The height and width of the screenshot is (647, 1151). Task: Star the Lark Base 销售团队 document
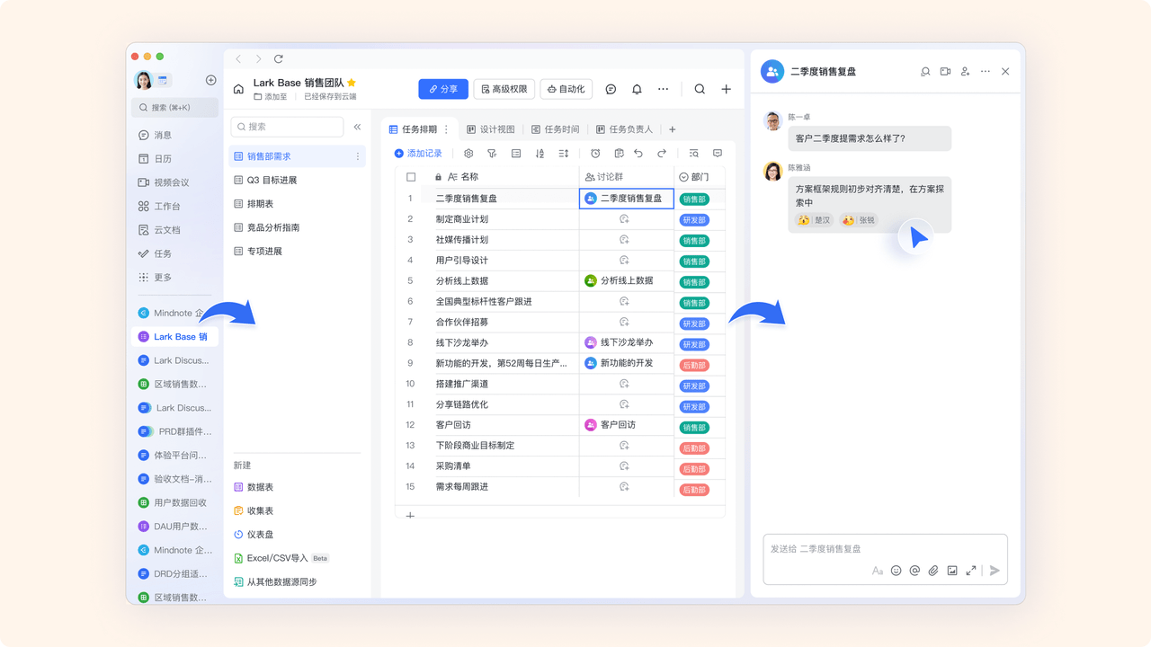352,83
